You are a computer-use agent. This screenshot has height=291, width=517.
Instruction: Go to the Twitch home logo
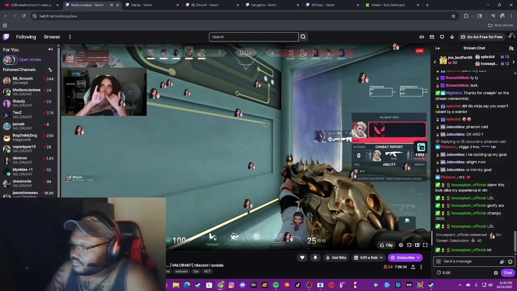pos(6,37)
